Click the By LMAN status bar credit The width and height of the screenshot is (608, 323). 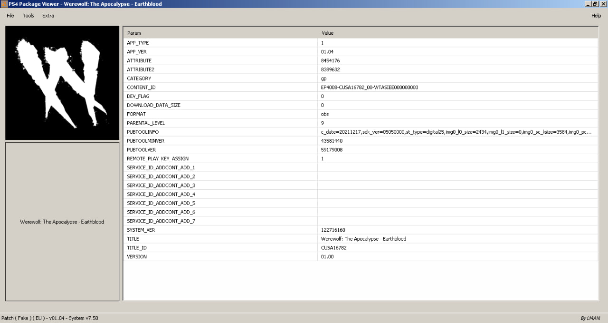pyautogui.click(x=590, y=318)
